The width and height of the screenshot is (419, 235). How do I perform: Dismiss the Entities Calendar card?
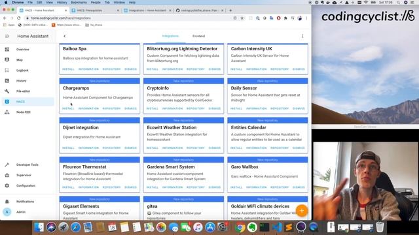click(299, 148)
